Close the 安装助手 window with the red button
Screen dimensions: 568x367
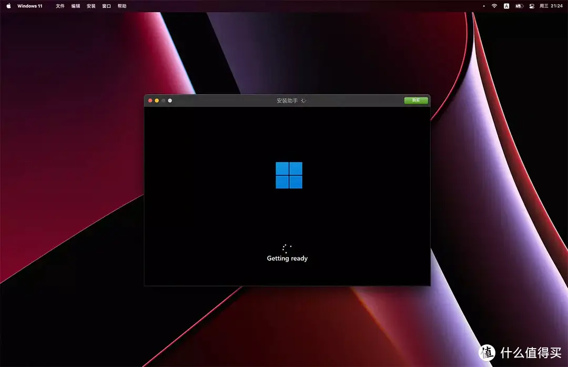click(150, 101)
